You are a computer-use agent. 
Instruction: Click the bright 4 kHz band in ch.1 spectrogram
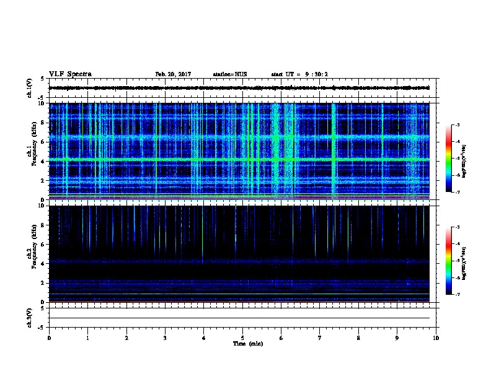click(x=239, y=160)
